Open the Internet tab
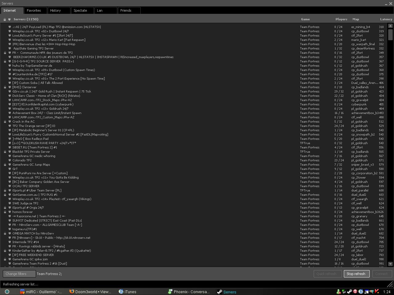The image size is (394, 295). click(12, 10)
